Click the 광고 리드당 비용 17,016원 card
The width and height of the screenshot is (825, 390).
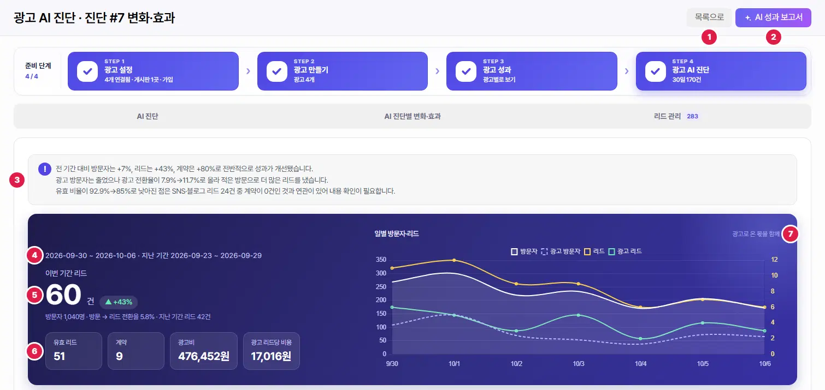272,351
